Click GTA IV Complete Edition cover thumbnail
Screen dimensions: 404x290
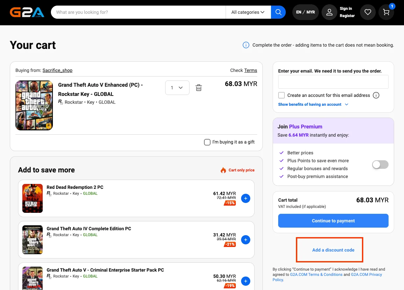coord(33,240)
